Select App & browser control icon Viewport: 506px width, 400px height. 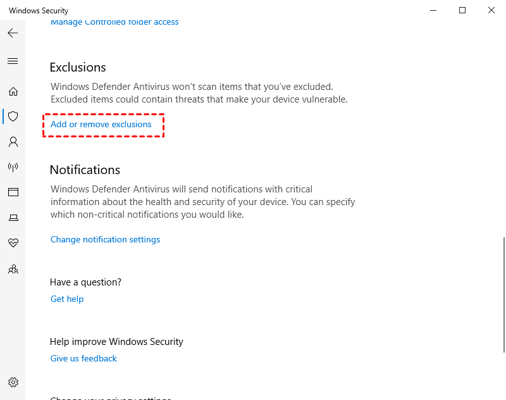pyautogui.click(x=13, y=192)
